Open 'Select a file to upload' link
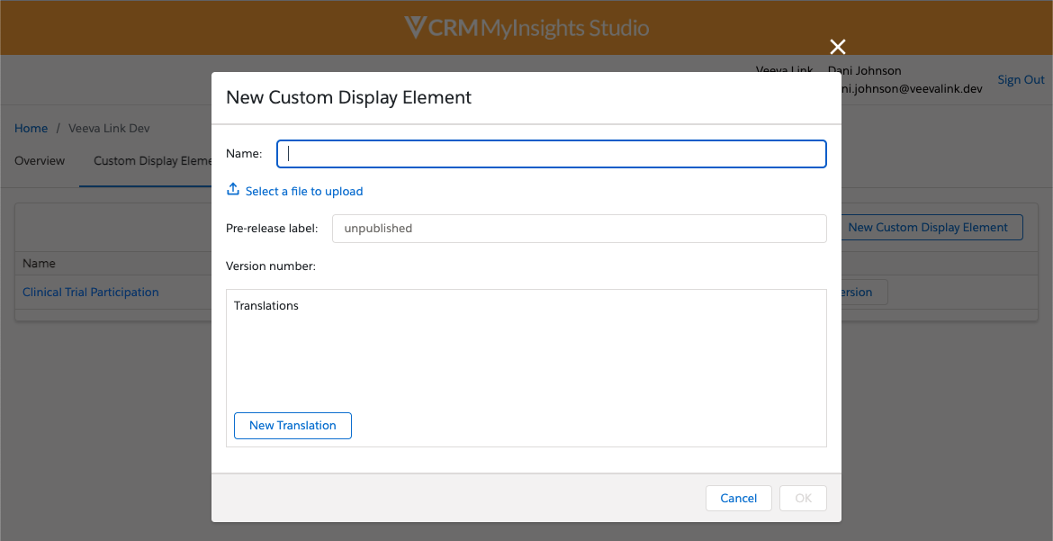 click(x=303, y=191)
